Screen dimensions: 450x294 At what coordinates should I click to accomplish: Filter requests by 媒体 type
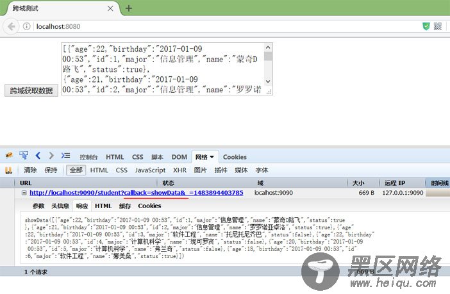pyautogui.click(x=241, y=170)
